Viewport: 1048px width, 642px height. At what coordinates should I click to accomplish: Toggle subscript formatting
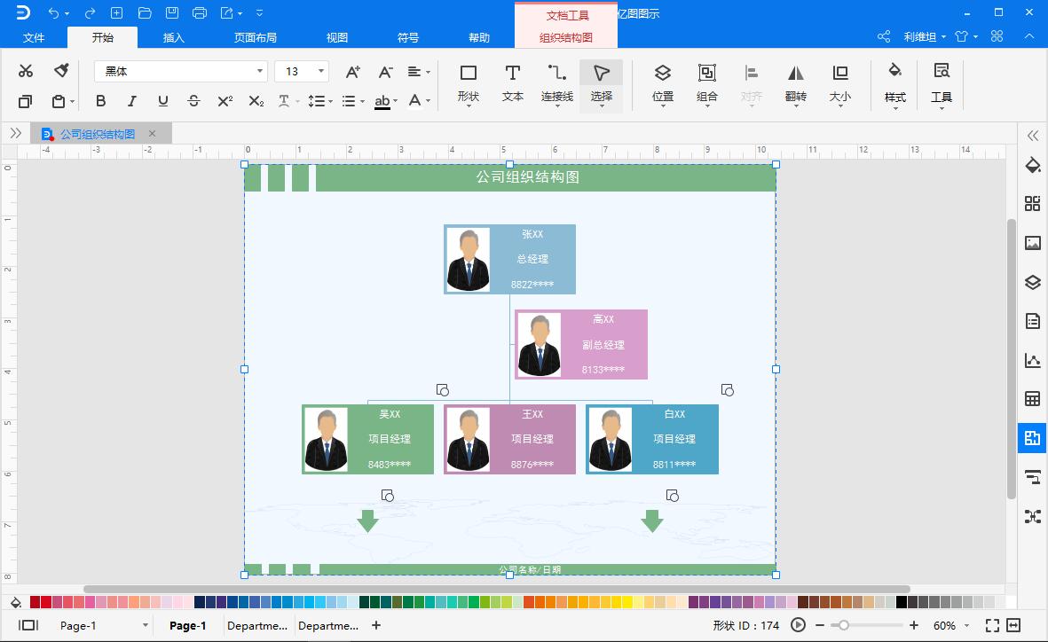pos(256,101)
